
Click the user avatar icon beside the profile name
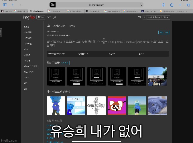48,26
